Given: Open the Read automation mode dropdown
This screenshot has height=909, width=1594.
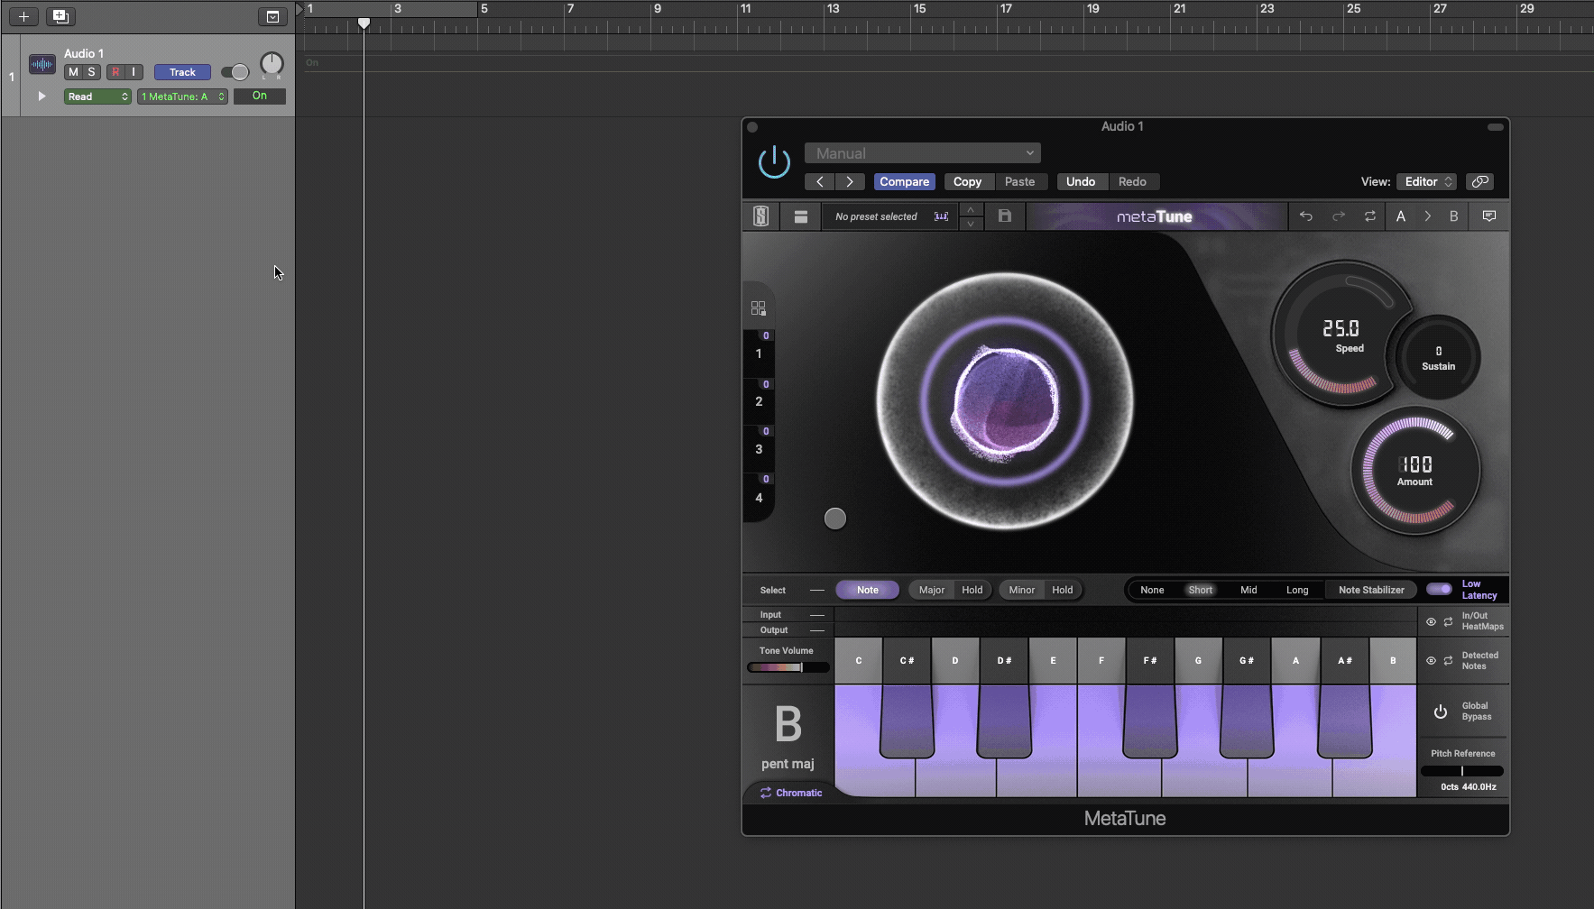Looking at the screenshot, I should click(x=97, y=96).
